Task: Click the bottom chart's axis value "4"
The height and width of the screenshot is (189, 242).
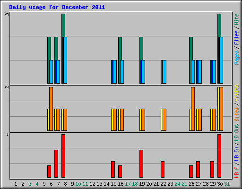Action: (x=7, y=134)
